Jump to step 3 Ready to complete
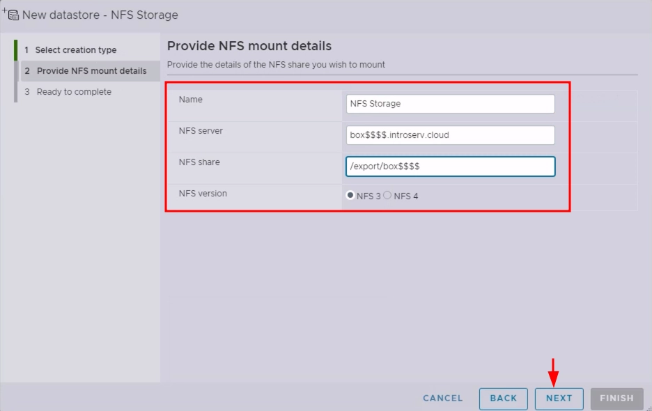652x411 pixels. pos(73,92)
